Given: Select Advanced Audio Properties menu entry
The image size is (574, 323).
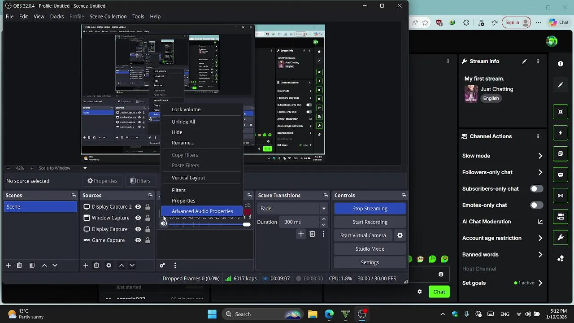Looking at the screenshot, I should [x=201, y=211].
